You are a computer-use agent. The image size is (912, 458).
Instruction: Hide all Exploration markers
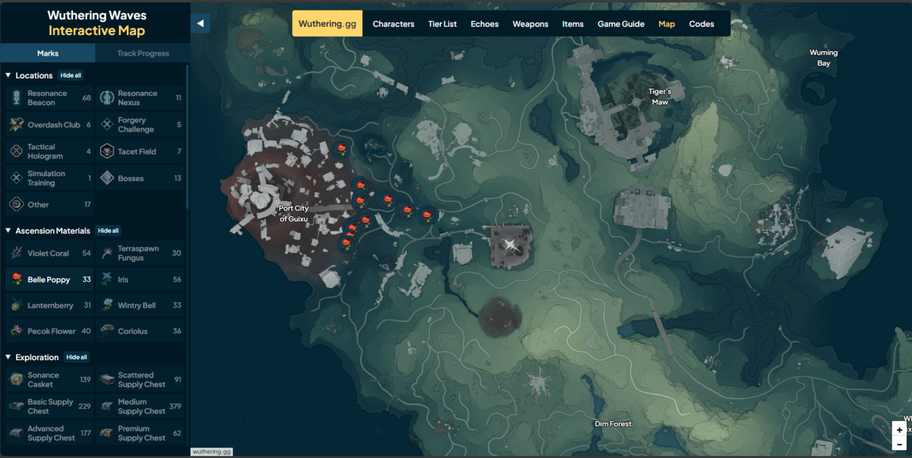click(77, 357)
